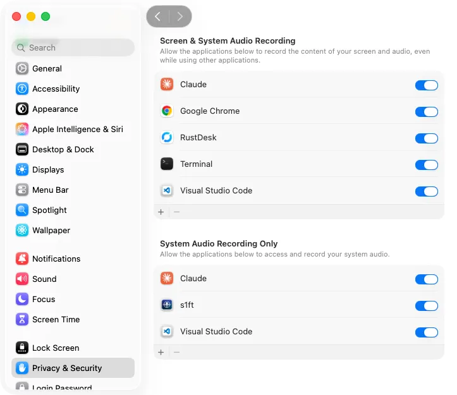Select the s1ft row label
Viewport: 457px width, 395px height.
pos(187,305)
